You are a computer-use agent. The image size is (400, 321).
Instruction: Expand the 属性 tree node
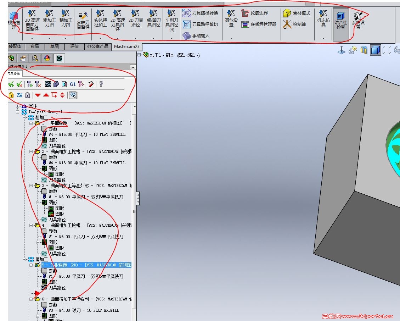(x=17, y=106)
